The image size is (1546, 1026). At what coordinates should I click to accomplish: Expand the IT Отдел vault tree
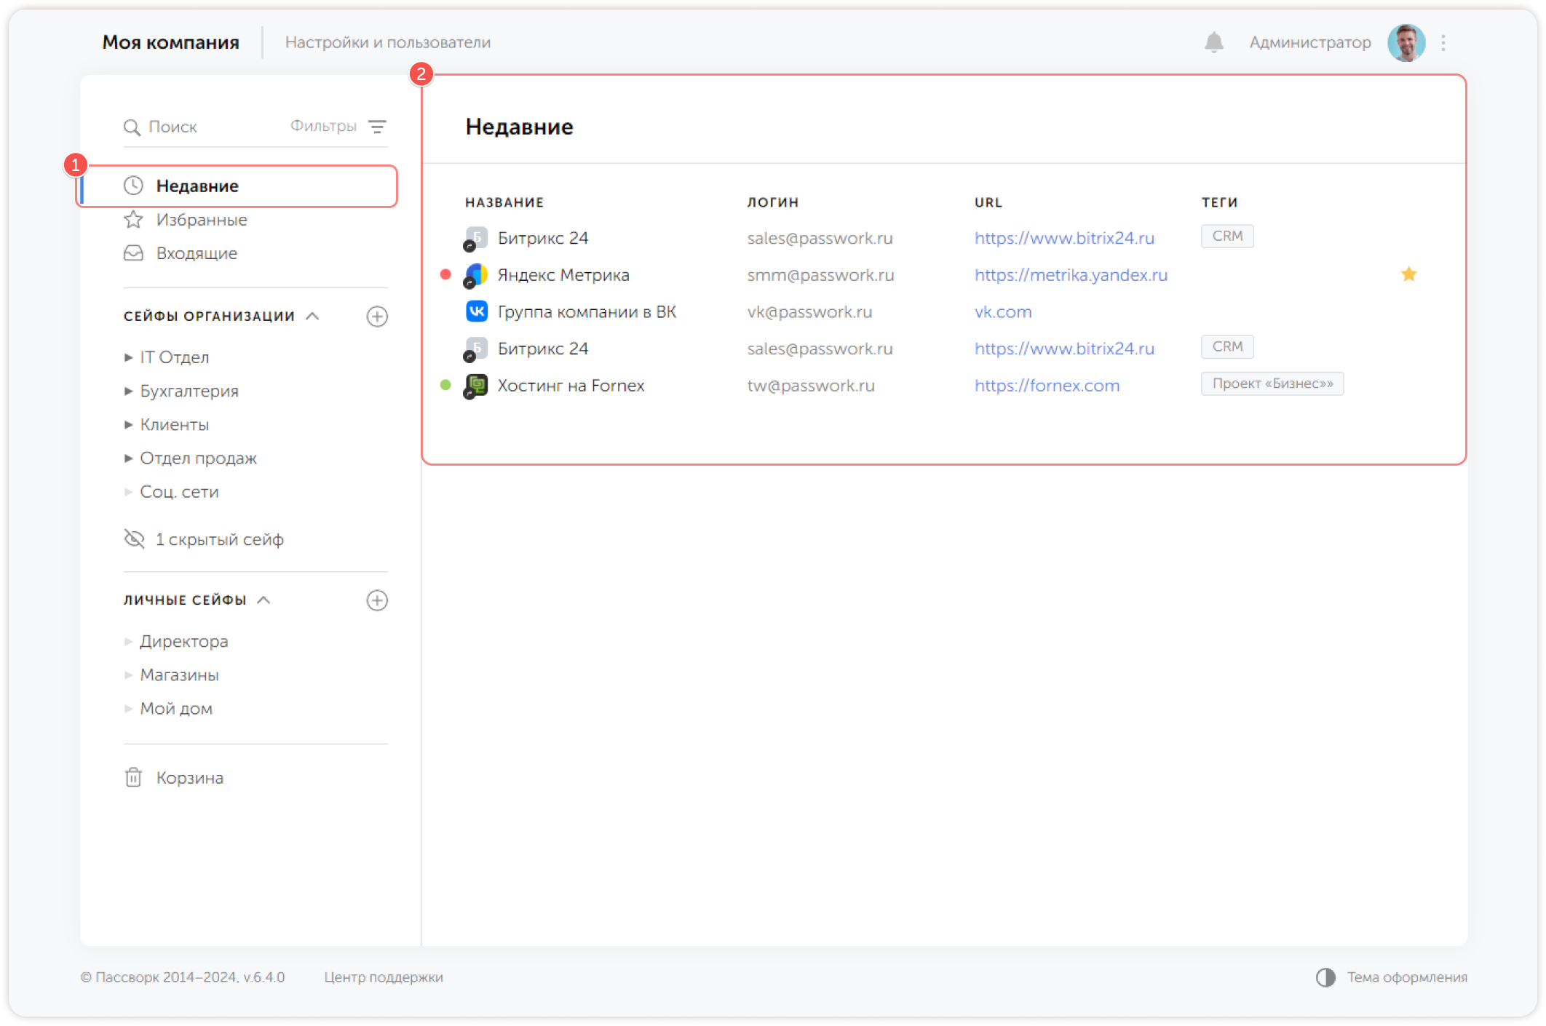[x=129, y=357]
